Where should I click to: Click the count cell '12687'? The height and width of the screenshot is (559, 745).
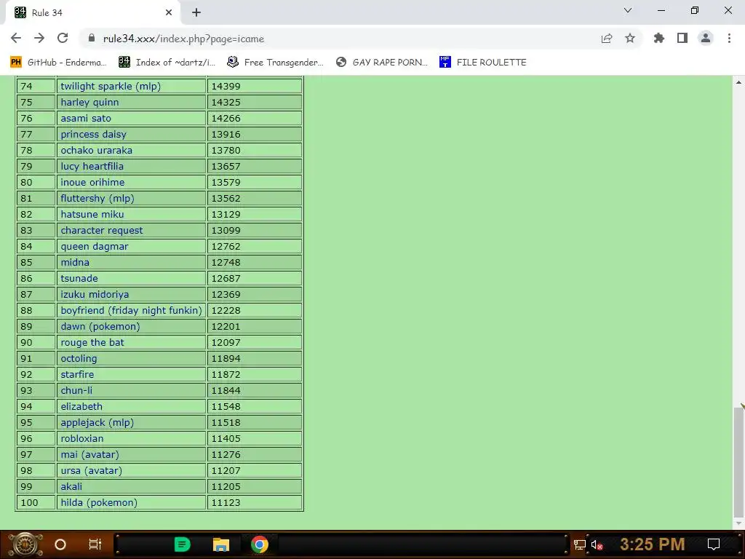tap(255, 278)
